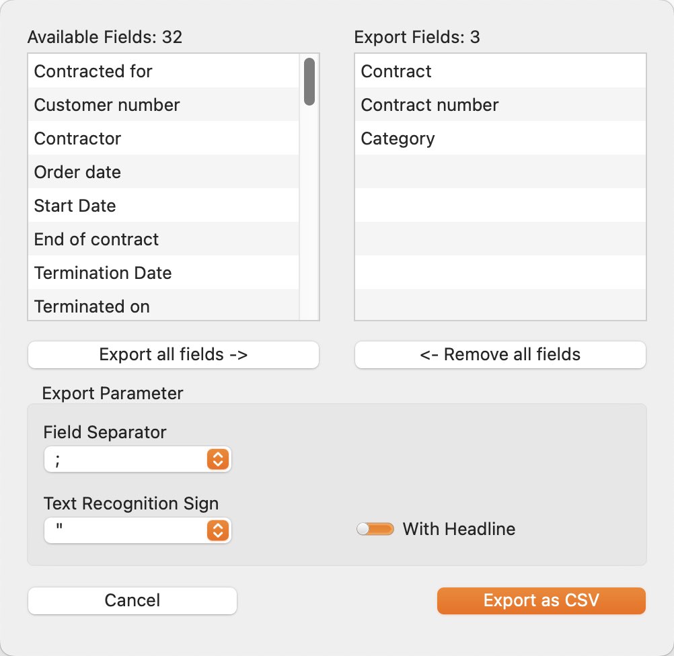Cancel the export dialog

click(x=133, y=601)
